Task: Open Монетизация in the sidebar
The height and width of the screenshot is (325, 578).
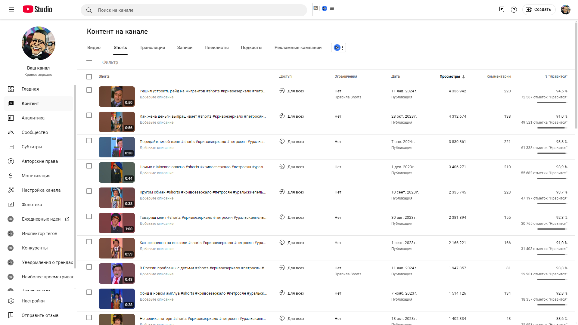Action: click(39, 176)
